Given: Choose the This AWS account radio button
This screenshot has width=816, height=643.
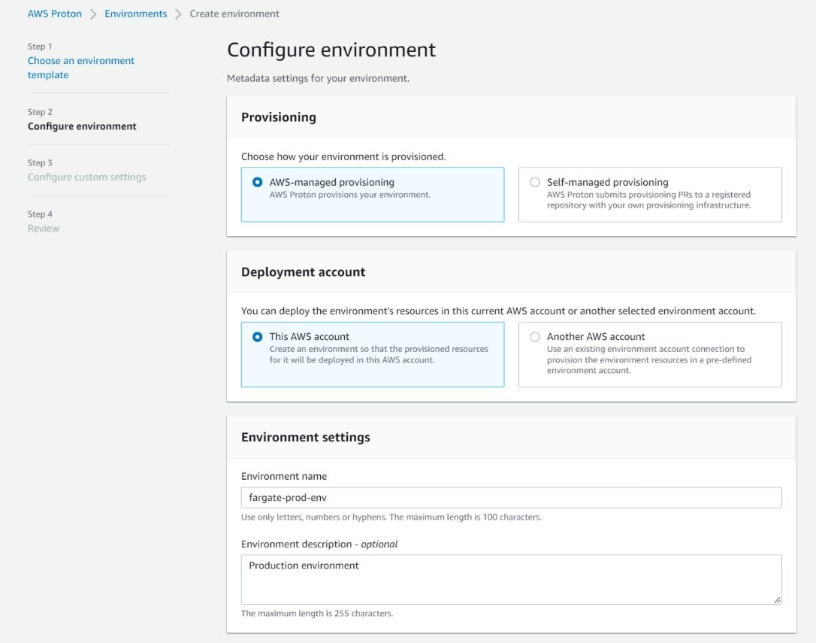Looking at the screenshot, I should coord(257,337).
